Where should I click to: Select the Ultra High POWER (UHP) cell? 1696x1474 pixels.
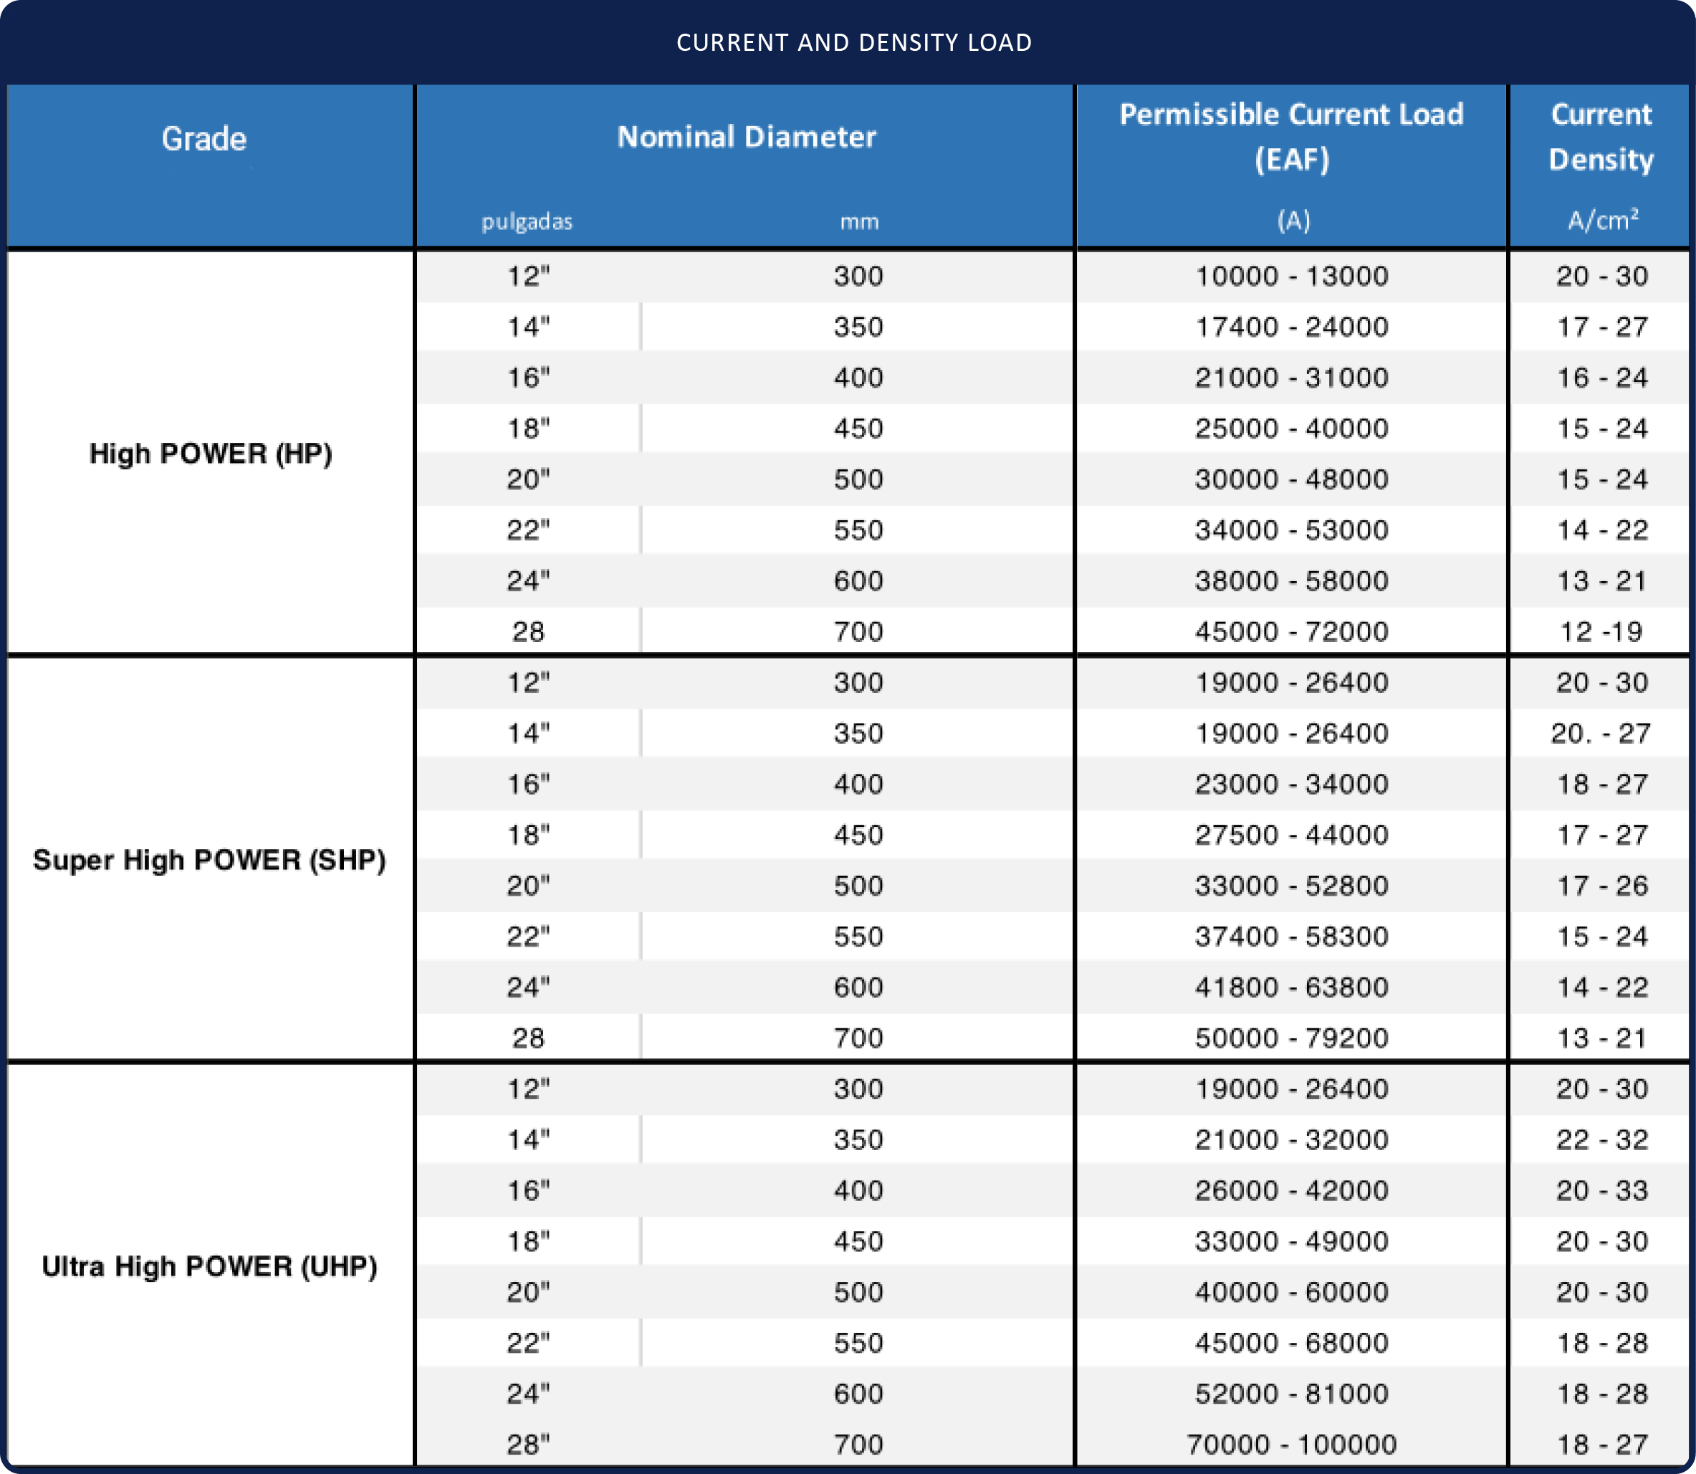point(209,1266)
